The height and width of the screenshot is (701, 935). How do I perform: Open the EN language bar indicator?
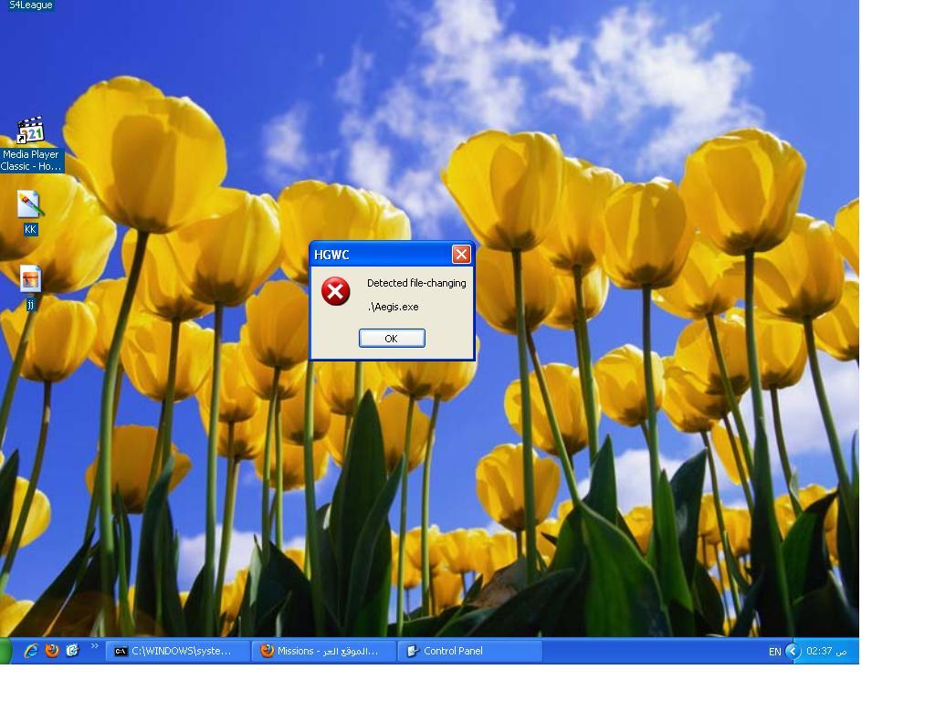pos(774,652)
